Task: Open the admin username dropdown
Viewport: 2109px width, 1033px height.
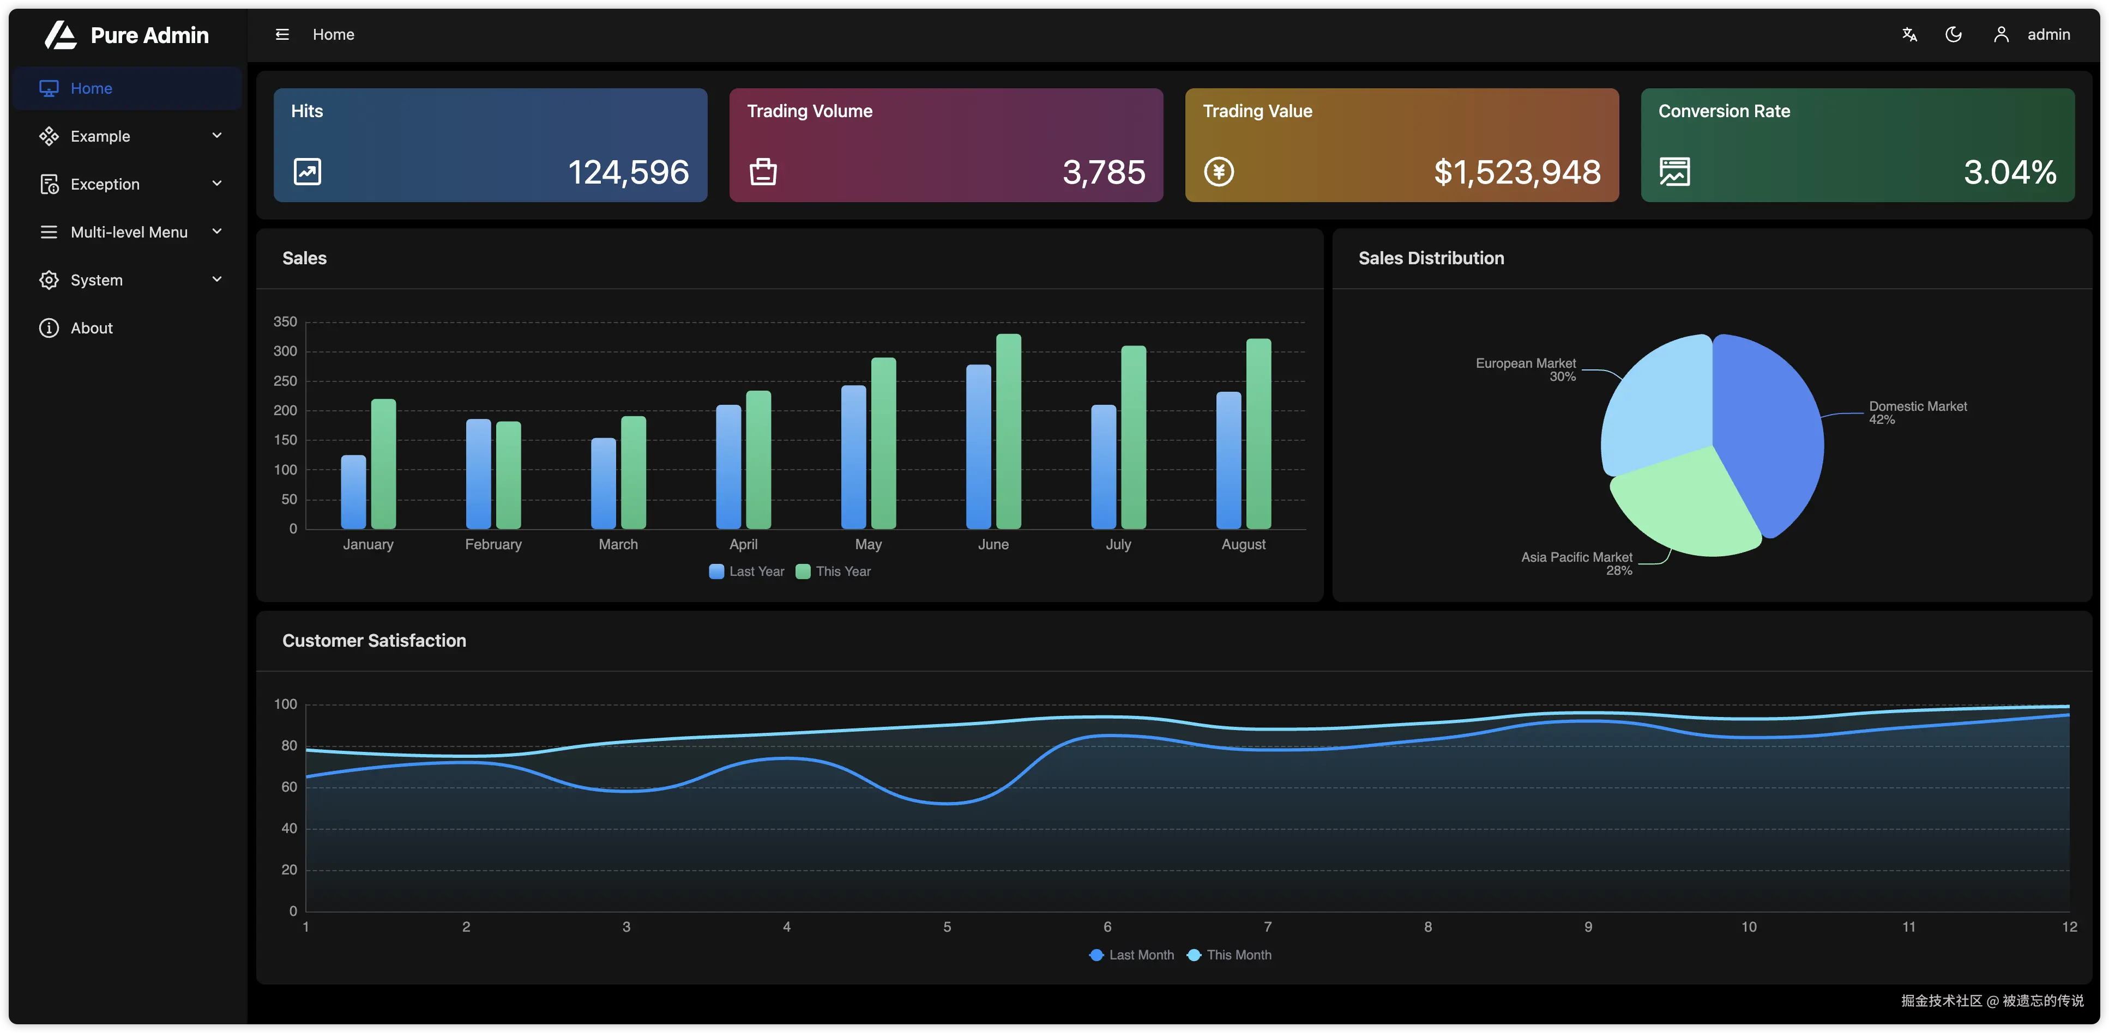Action: click(2048, 34)
